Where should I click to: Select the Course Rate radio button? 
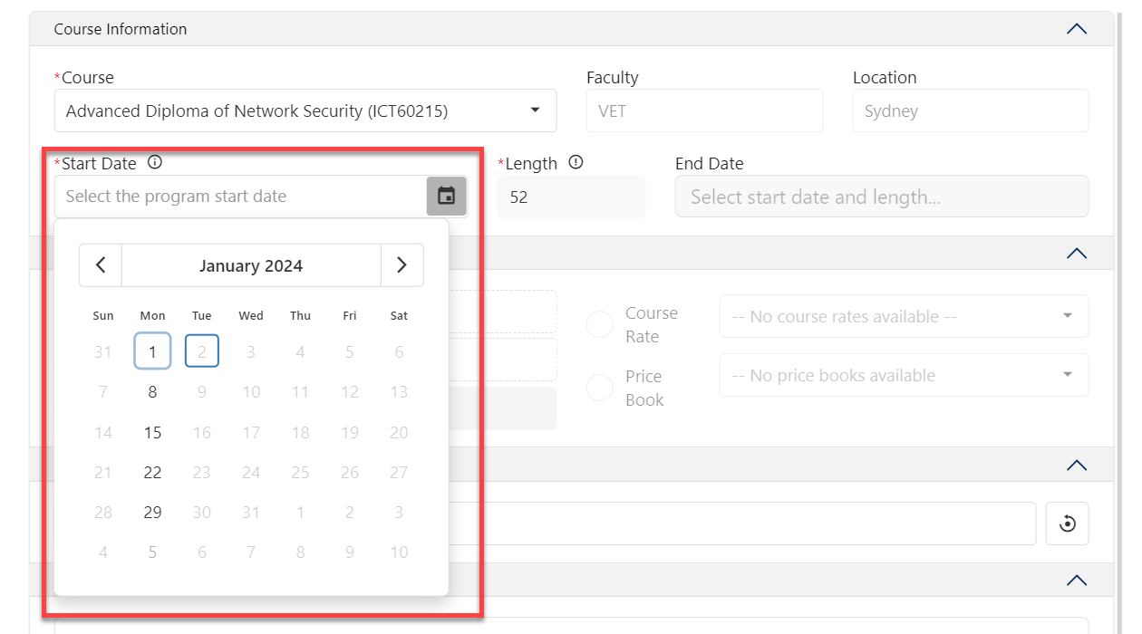pyautogui.click(x=600, y=324)
